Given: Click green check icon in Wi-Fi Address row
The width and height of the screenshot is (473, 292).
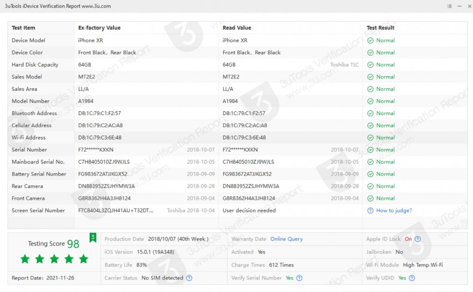Looking at the screenshot, I should click(x=370, y=138).
